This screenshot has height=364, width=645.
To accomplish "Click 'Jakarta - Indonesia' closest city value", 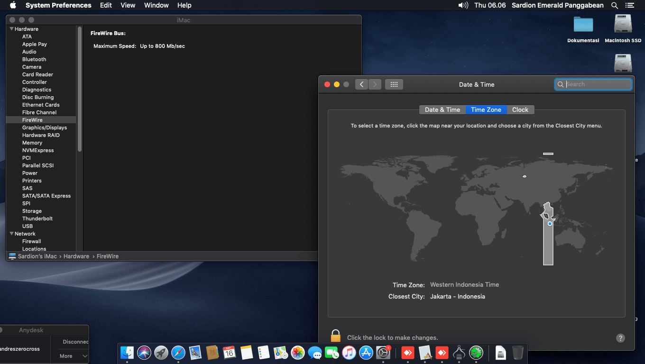I will click(458, 297).
